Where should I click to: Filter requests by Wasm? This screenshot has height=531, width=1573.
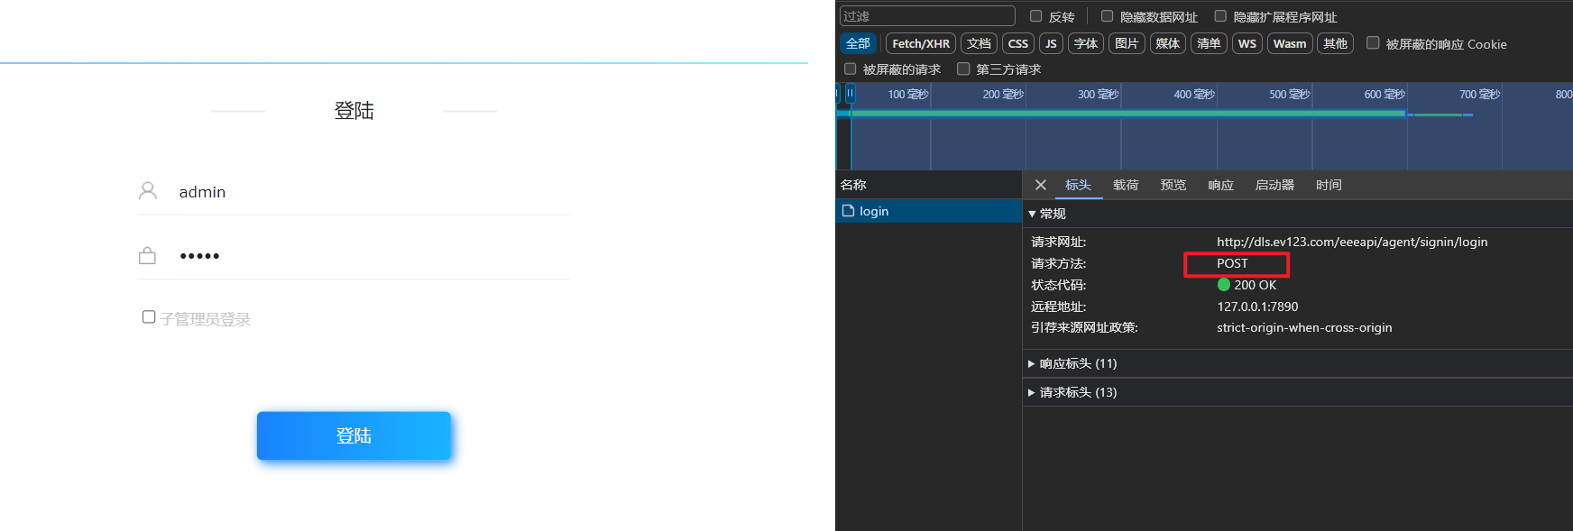coord(1290,43)
